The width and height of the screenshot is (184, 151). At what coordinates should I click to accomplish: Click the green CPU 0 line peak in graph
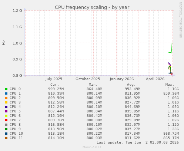pyautogui.click(x=172, y=43)
